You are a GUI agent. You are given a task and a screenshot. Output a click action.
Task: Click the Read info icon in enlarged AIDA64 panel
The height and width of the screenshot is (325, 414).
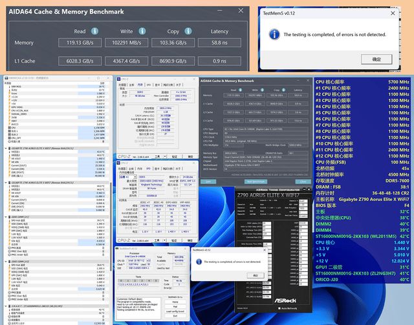(x=94, y=31)
